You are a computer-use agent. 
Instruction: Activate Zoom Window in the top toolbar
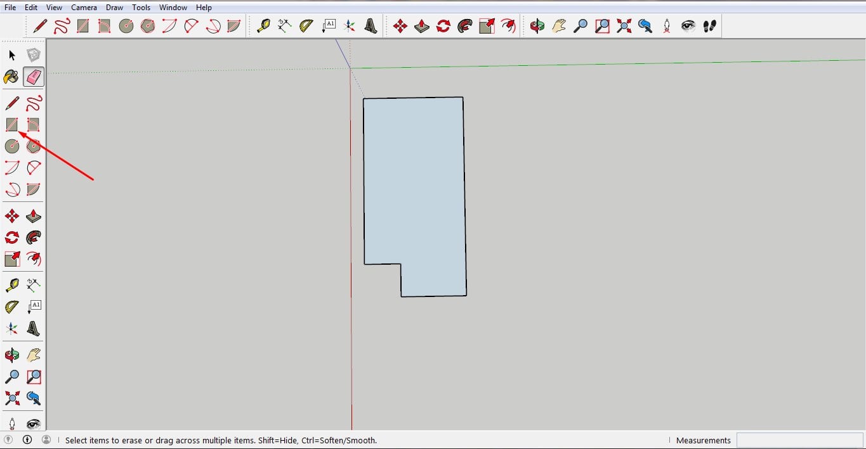point(602,26)
